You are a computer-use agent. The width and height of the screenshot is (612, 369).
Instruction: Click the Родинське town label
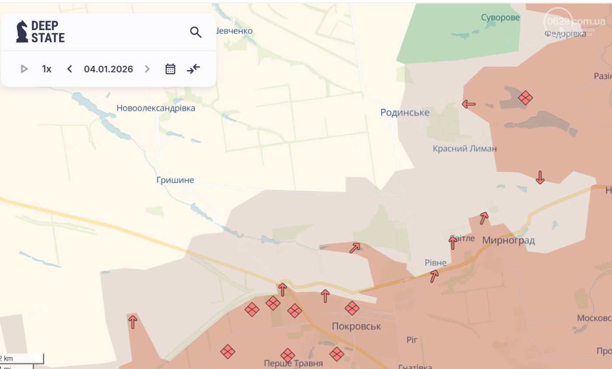coord(405,113)
